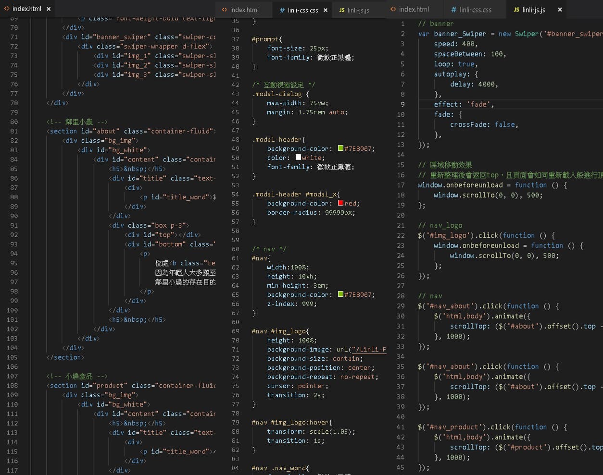Screen dimensions: 603x475
Task: Click the '// nav_logo' comment in the JS pane
Action: pos(440,225)
